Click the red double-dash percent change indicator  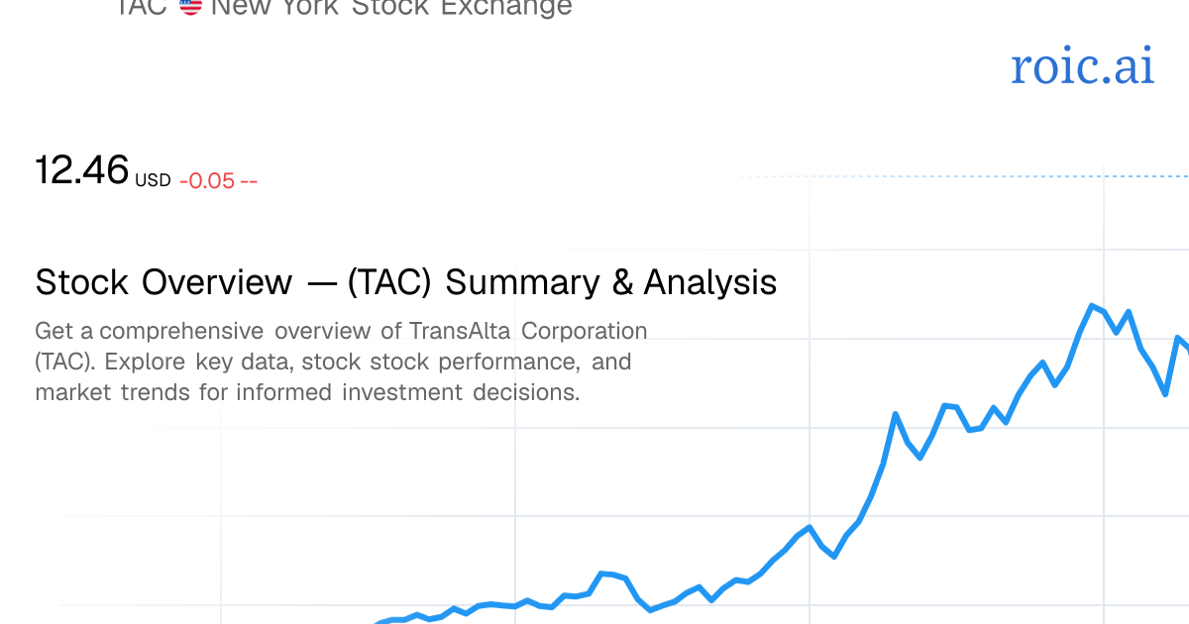pos(249,181)
